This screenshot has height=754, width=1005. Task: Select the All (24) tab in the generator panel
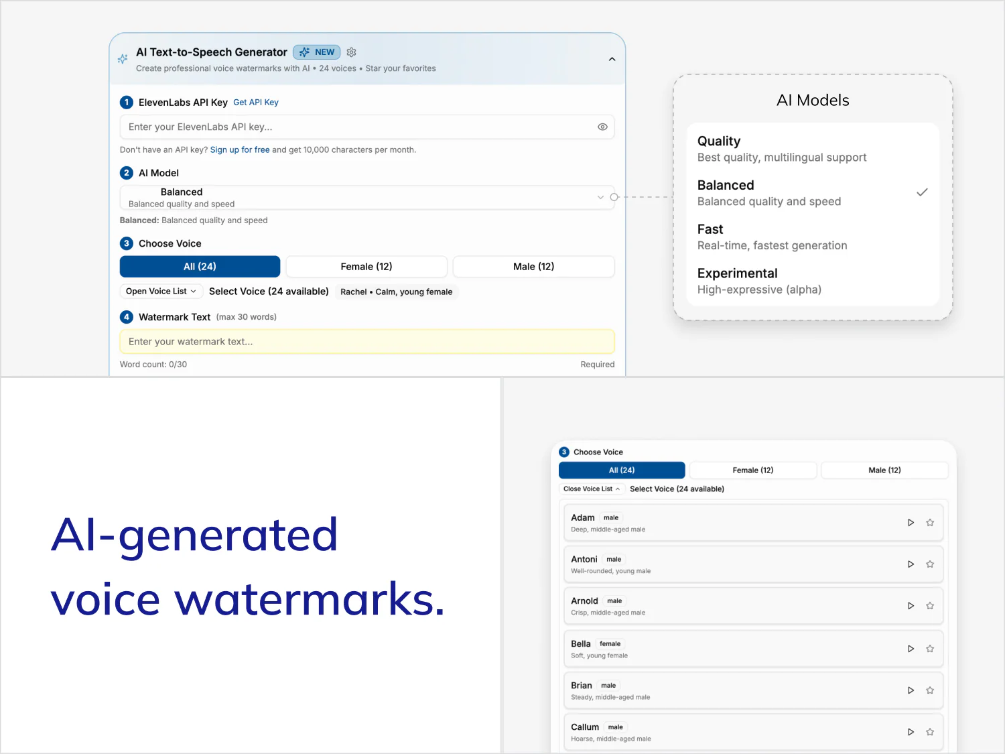(200, 267)
